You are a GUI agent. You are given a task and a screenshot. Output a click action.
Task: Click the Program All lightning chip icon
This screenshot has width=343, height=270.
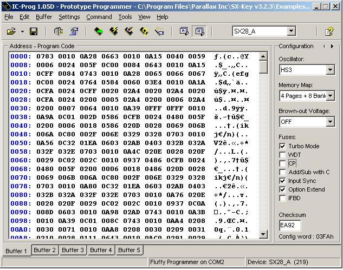[x=114, y=31]
